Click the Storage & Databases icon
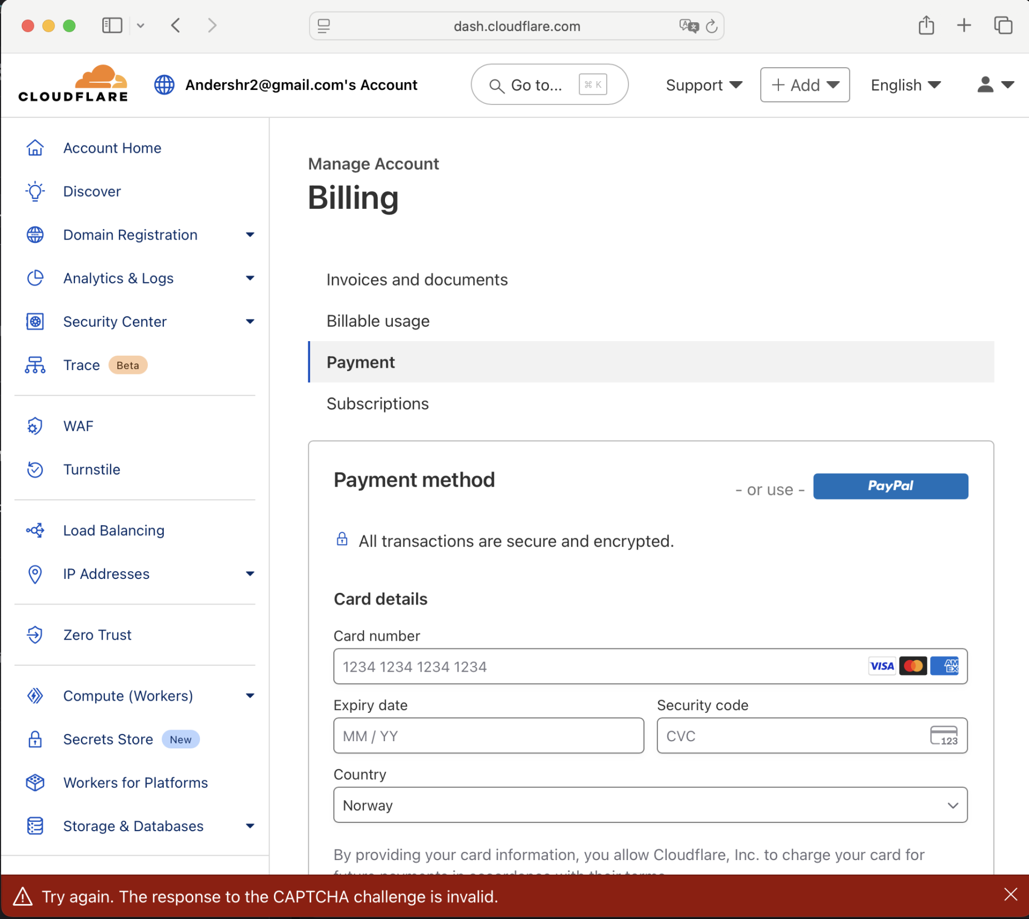The image size is (1029, 919). (35, 826)
